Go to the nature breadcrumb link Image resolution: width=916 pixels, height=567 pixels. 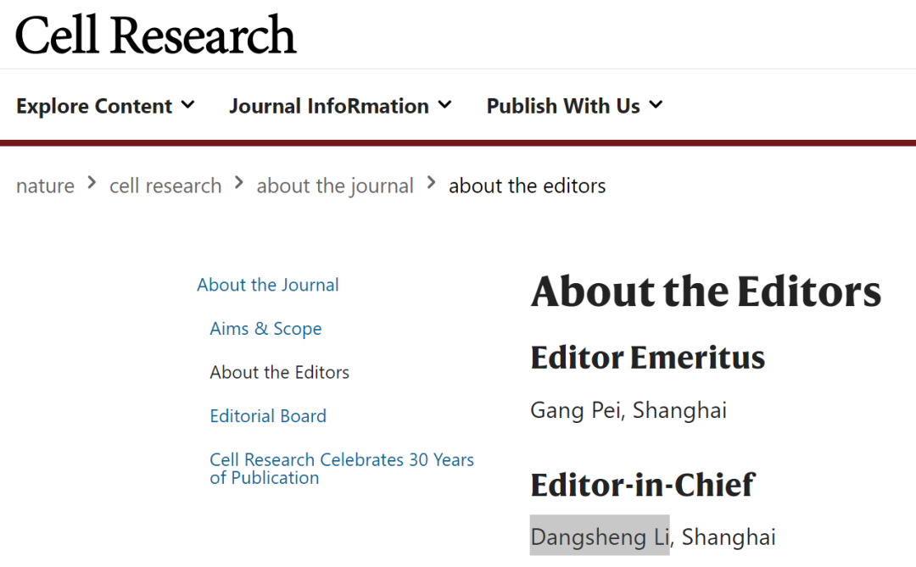tap(45, 186)
